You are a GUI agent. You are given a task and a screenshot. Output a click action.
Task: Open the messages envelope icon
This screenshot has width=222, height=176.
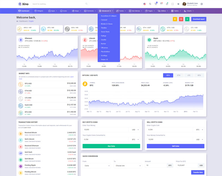(x=161, y=4)
